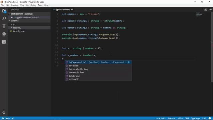Switch to the typeAssertion.ts editor tab
Screen dimensions: 213x120
(63, 10)
